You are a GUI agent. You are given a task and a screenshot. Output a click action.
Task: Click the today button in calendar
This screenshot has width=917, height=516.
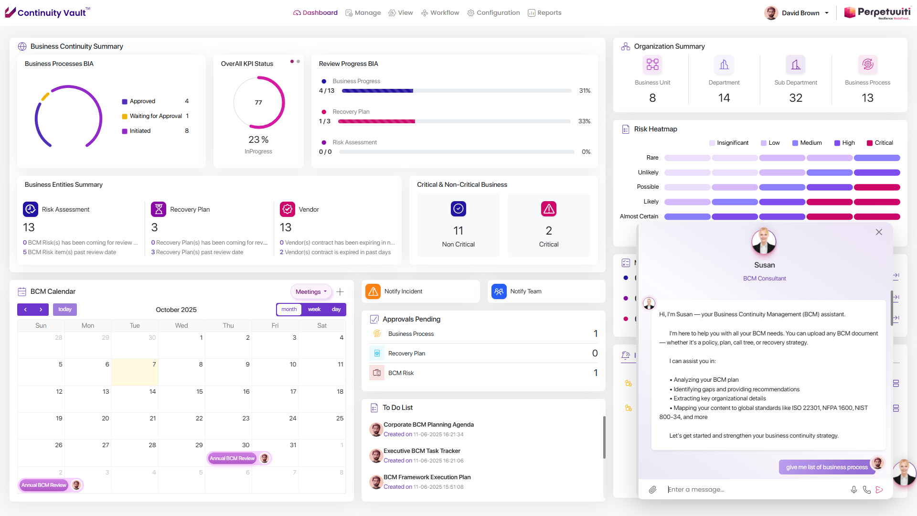(x=65, y=310)
